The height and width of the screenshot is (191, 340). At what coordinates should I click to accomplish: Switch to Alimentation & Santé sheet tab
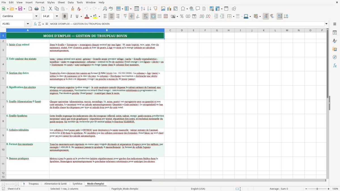click(x=56, y=184)
